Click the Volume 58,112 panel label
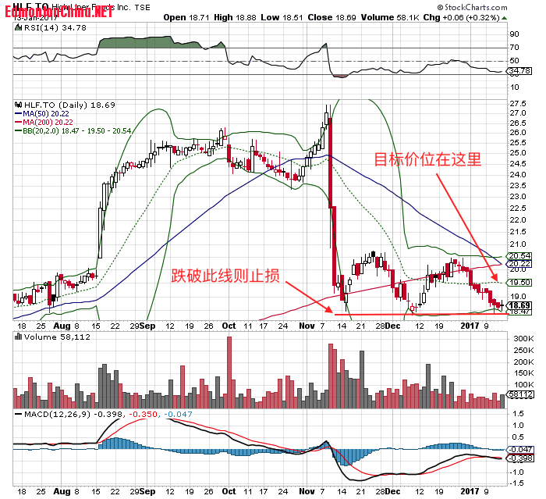546x499 pixels. [x=57, y=337]
